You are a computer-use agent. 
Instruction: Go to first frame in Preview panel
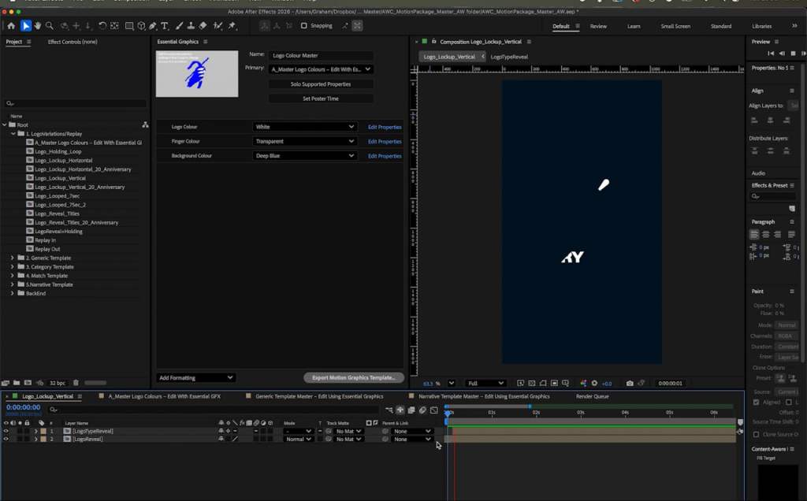pyautogui.click(x=771, y=54)
